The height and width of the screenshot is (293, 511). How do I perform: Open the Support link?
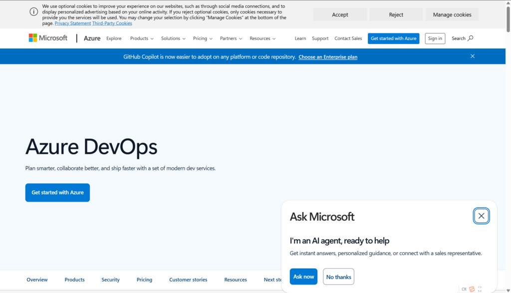(320, 38)
